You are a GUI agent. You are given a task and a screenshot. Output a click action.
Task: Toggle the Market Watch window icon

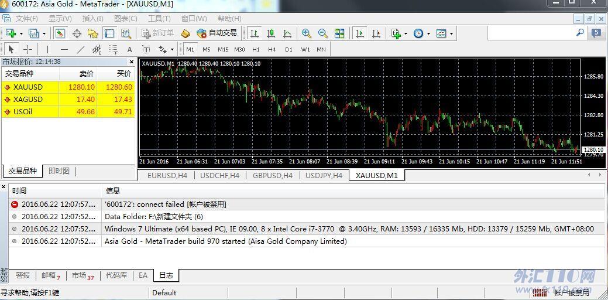click(x=60, y=33)
